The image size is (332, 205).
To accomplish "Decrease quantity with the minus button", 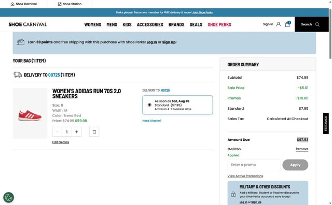I will coord(57,131).
